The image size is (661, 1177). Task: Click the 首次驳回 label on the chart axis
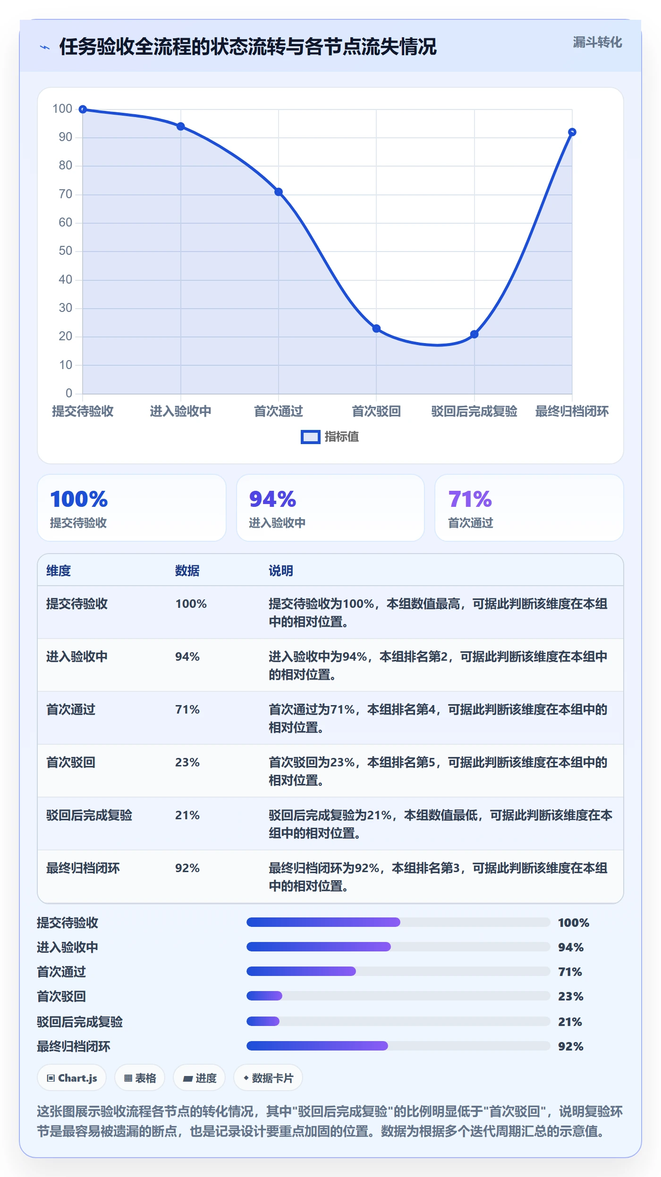tap(376, 412)
